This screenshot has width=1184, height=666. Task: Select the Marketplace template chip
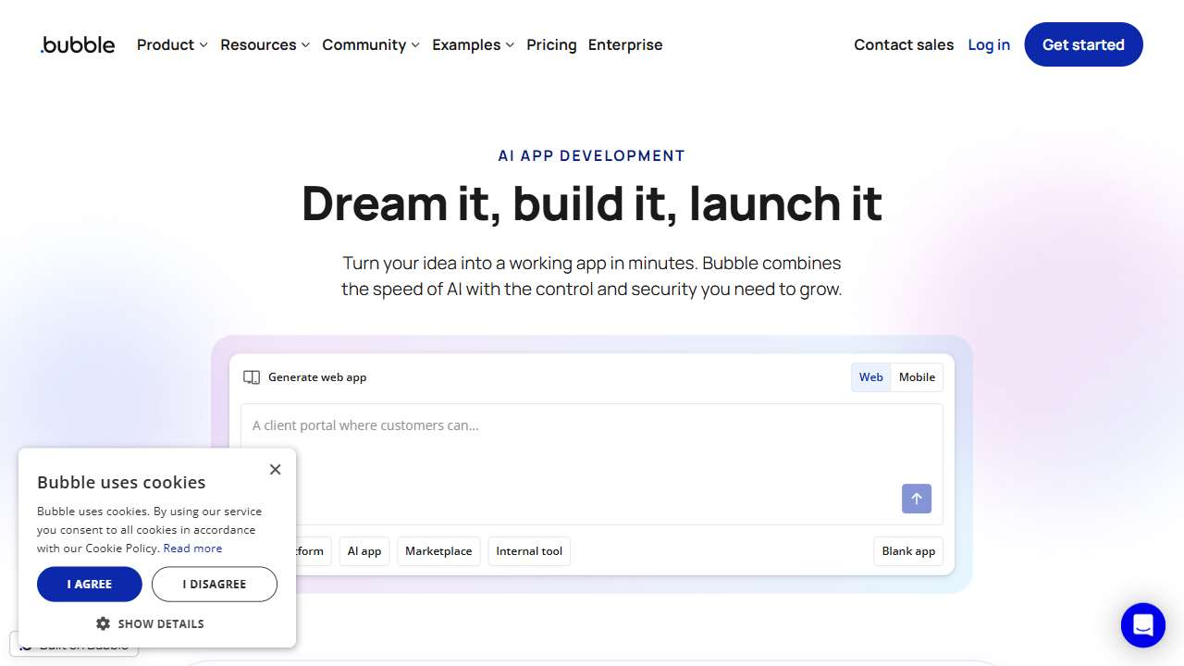pyautogui.click(x=438, y=551)
